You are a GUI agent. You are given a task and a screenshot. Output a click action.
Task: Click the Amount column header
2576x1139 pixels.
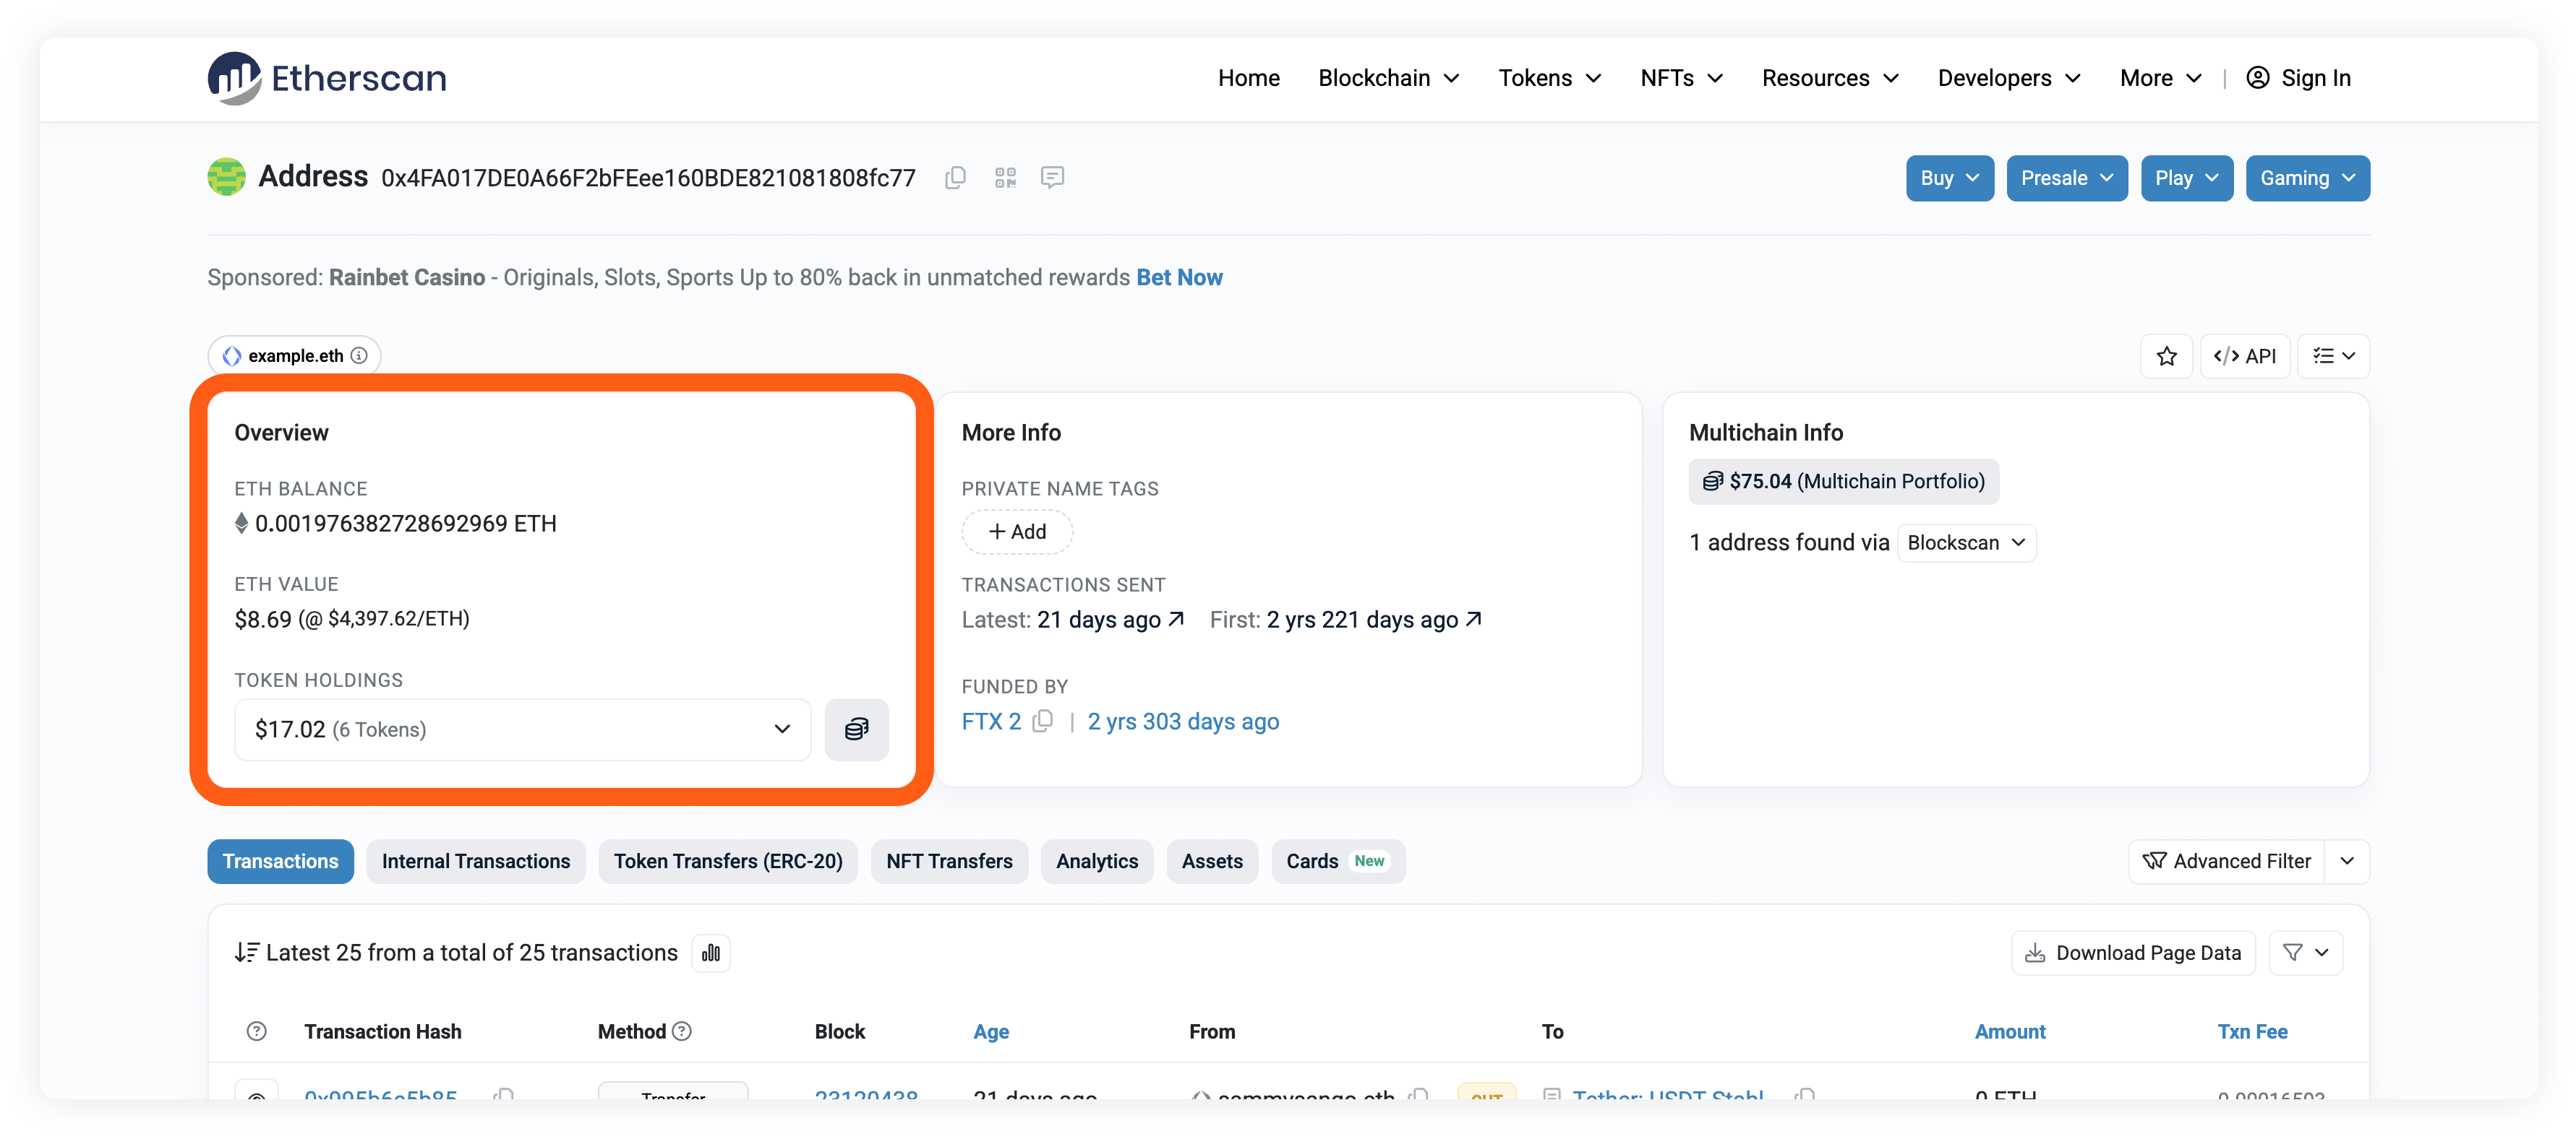click(x=2009, y=1031)
